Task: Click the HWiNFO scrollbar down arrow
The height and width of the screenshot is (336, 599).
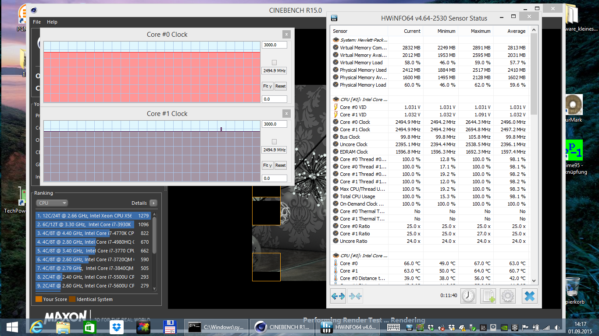Action: tap(534, 280)
